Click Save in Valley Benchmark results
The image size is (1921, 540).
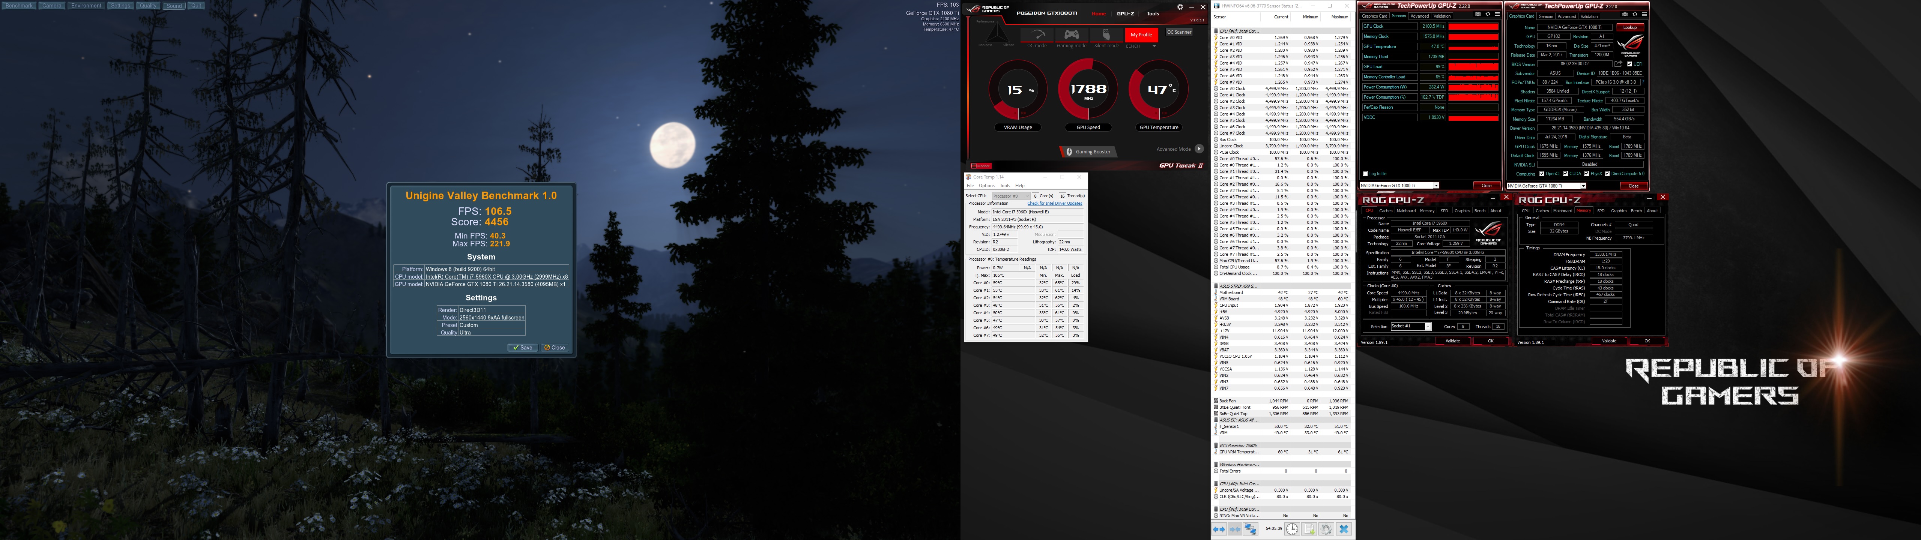(x=522, y=348)
